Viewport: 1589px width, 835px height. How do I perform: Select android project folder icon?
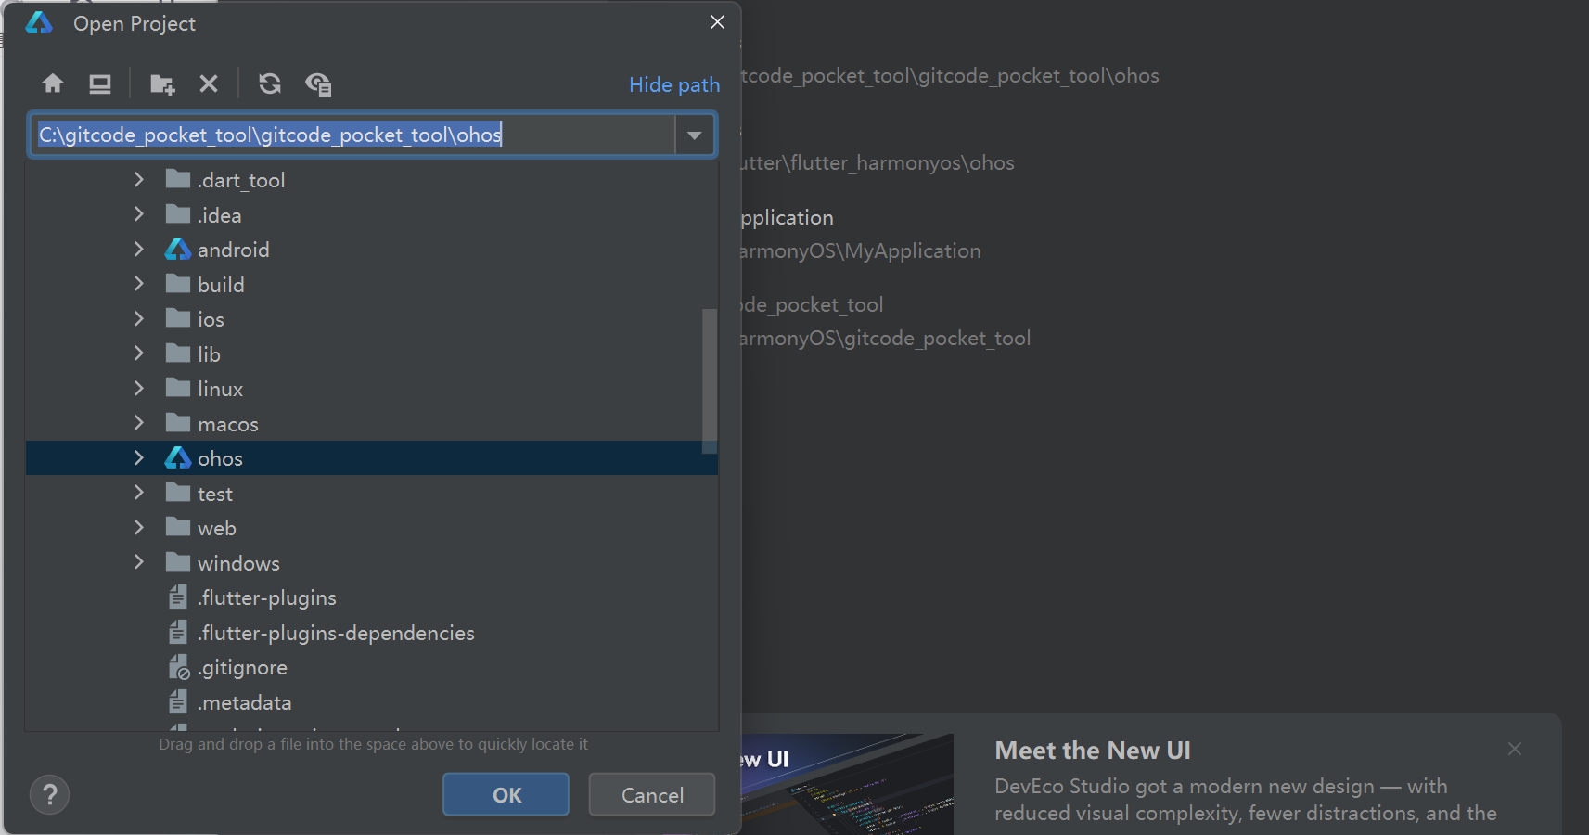(x=178, y=250)
